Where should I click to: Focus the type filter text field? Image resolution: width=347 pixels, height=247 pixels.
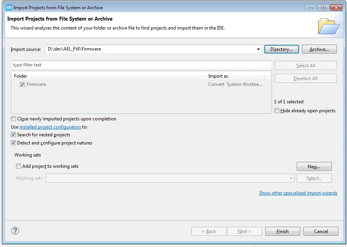(x=141, y=65)
